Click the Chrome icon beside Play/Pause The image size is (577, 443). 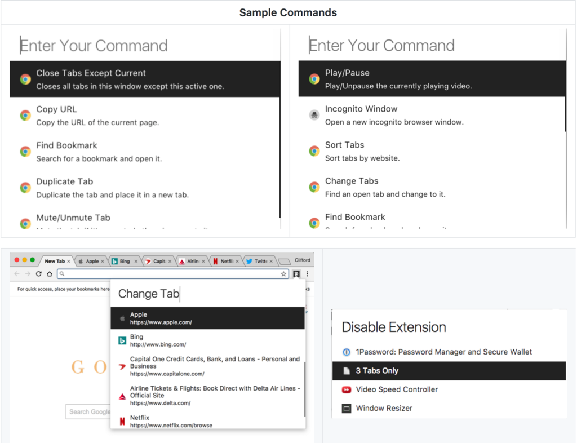tap(314, 79)
